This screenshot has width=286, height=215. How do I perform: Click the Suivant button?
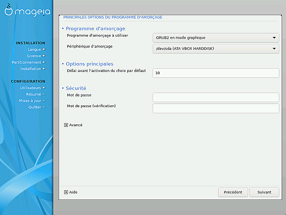(x=264, y=192)
